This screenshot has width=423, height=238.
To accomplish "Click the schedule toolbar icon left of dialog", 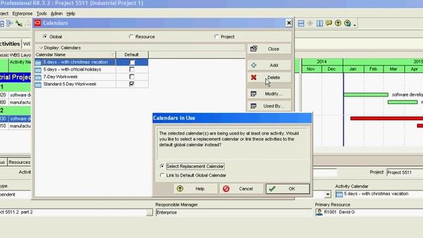I will [x=9, y=24].
